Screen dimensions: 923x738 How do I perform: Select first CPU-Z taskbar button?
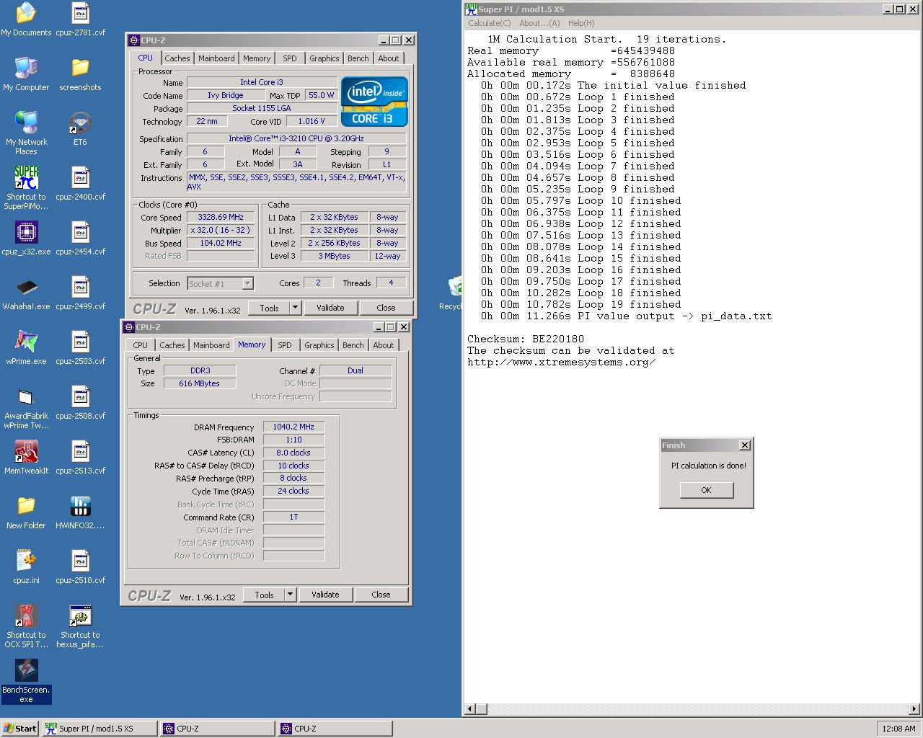[217, 729]
